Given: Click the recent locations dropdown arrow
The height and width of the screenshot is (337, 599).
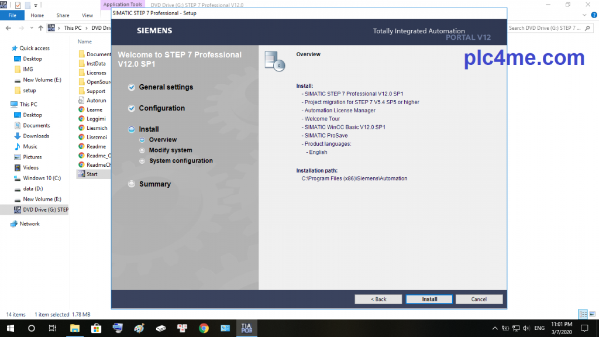Looking at the screenshot, I should tap(31, 28).
